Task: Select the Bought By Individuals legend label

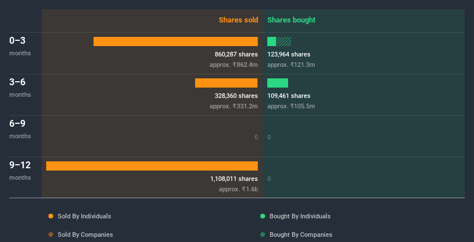Action: (300, 216)
